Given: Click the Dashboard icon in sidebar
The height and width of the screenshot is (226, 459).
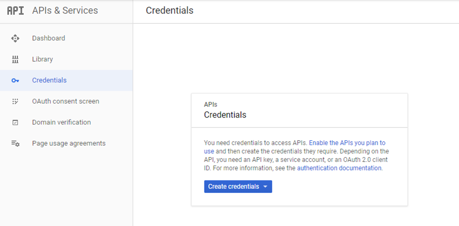Looking at the screenshot, I should [x=15, y=38].
